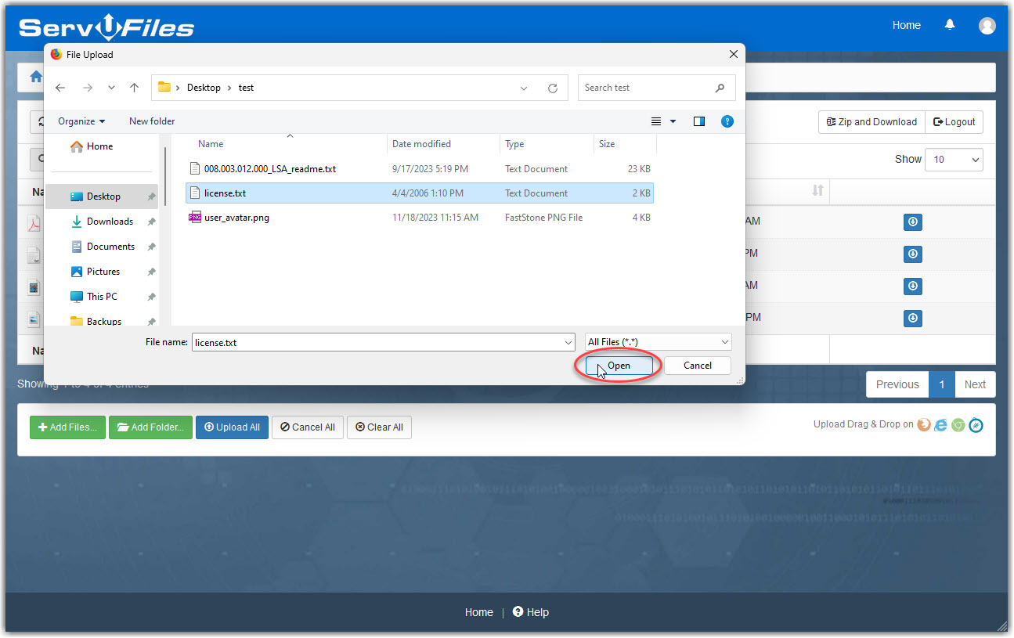Click Cancel in the File Upload dialog
The image size is (1014, 638).
pos(697,366)
